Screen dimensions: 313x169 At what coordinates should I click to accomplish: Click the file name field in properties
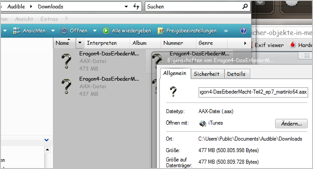click(x=253, y=92)
